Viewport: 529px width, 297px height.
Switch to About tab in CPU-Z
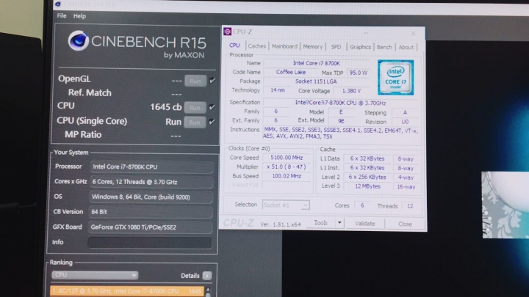(406, 48)
